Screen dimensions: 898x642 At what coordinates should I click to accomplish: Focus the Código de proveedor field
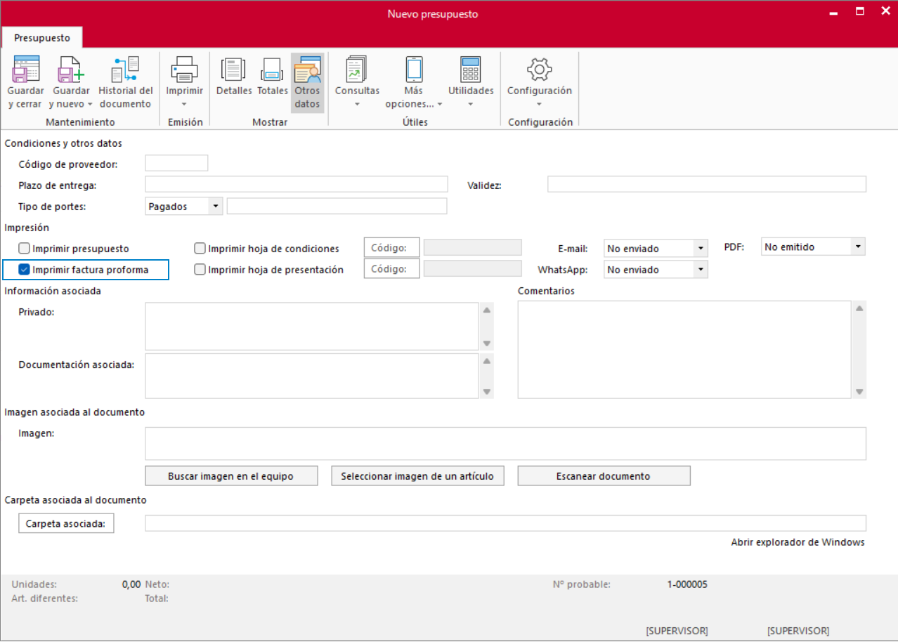pyautogui.click(x=176, y=163)
